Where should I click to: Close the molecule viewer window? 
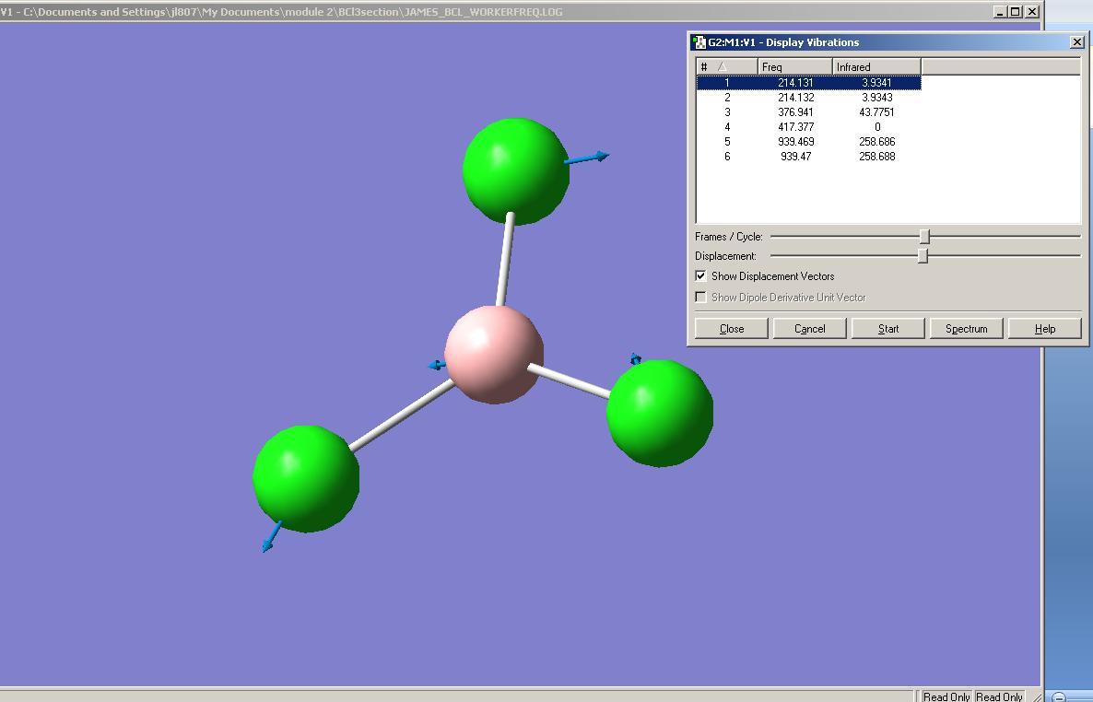tap(1032, 11)
